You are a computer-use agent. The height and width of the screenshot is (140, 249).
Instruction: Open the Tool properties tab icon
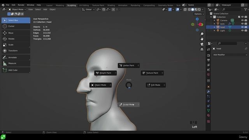point(209,49)
